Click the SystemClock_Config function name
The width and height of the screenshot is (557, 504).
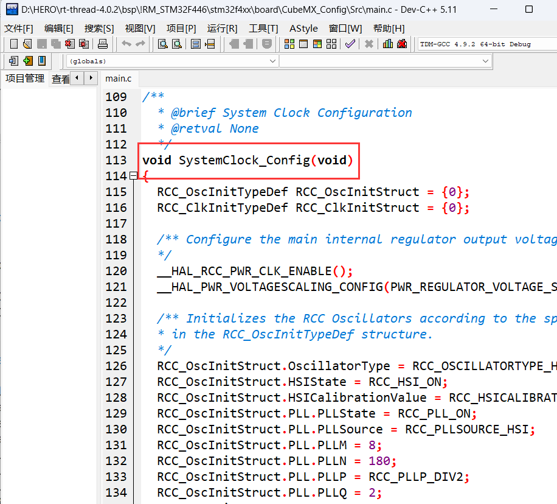pyautogui.click(x=244, y=161)
